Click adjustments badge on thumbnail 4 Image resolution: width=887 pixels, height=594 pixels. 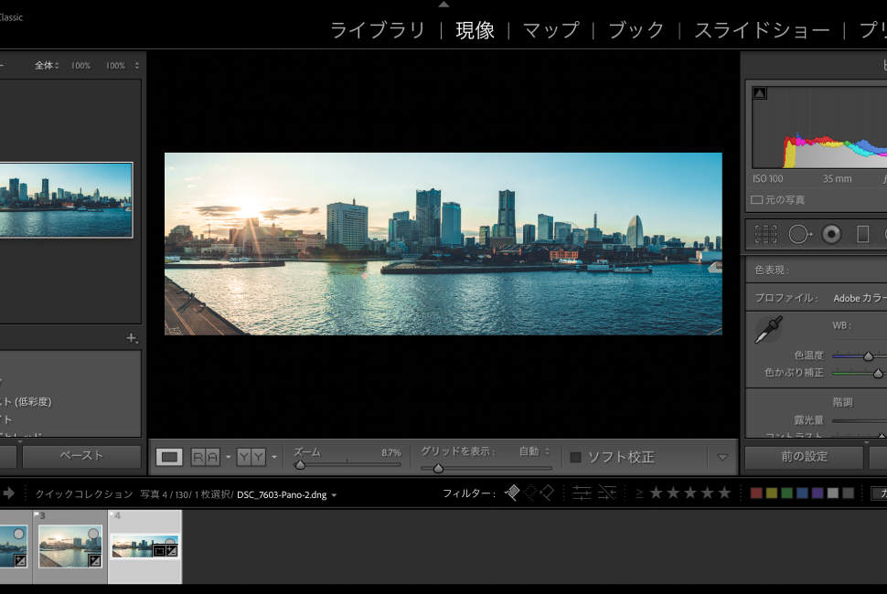172,550
